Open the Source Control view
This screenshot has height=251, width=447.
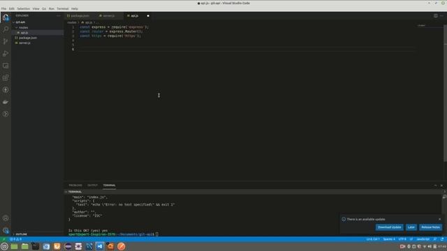tap(6, 42)
